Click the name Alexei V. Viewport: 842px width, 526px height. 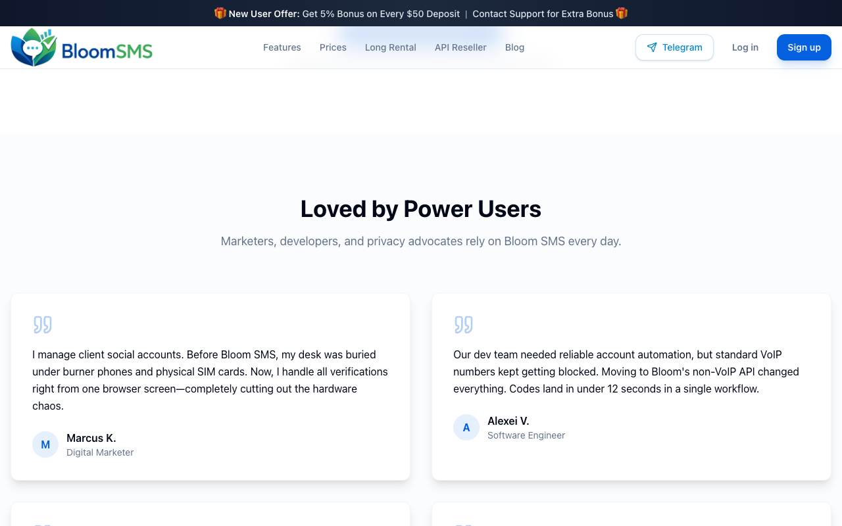508,421
